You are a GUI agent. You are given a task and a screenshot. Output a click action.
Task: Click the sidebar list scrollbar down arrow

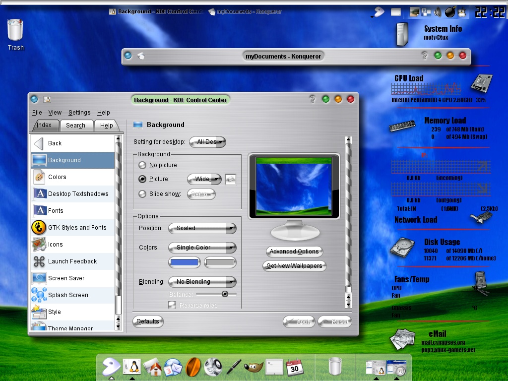118,325
